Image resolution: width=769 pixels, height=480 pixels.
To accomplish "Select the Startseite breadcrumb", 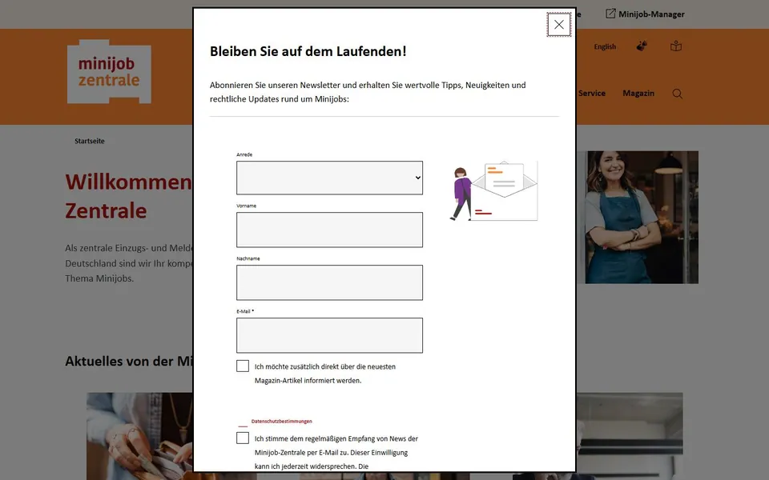I will click(x=89, y=141).
